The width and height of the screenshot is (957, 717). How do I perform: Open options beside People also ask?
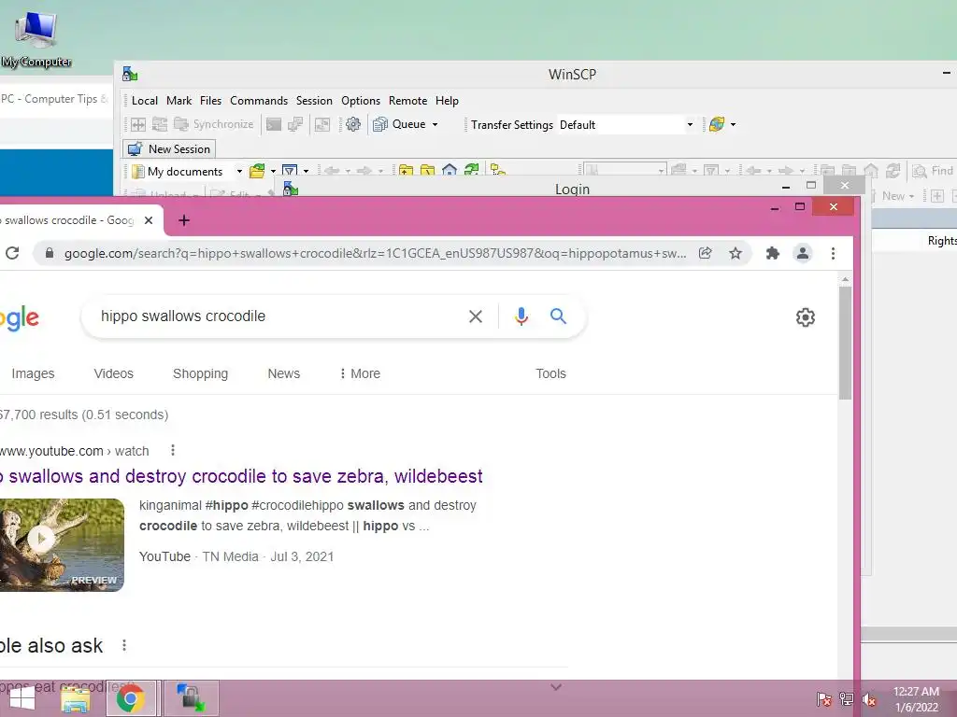(124, 645)
